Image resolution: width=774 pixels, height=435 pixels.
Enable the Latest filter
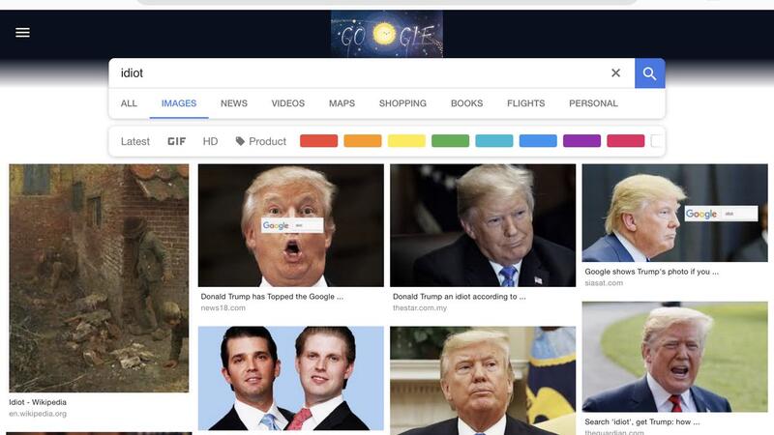pos(134,141)
